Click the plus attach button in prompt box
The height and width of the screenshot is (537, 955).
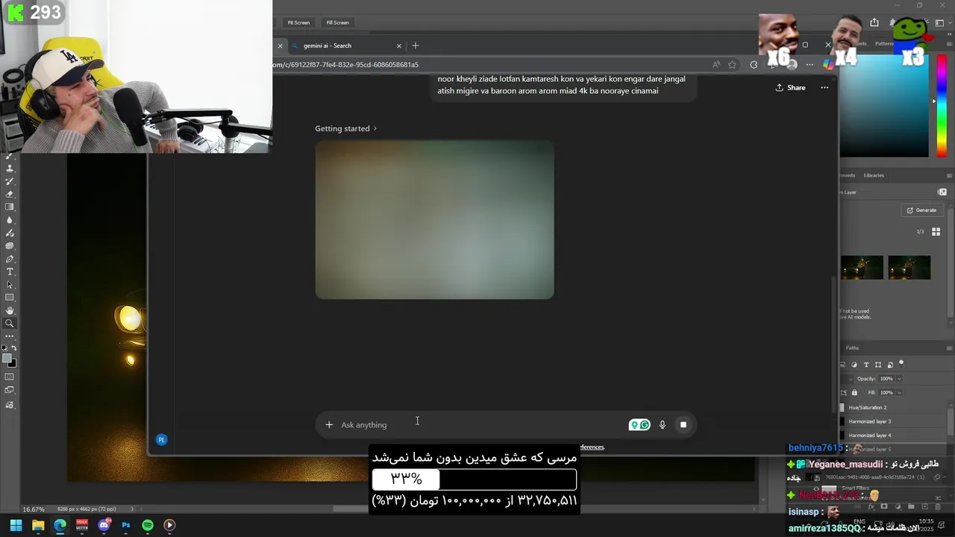pos(329,424)
